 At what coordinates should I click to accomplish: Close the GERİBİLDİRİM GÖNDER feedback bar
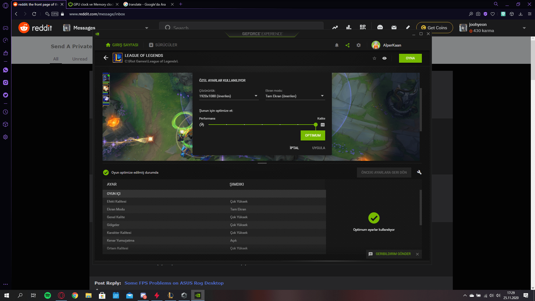[417, 254]
